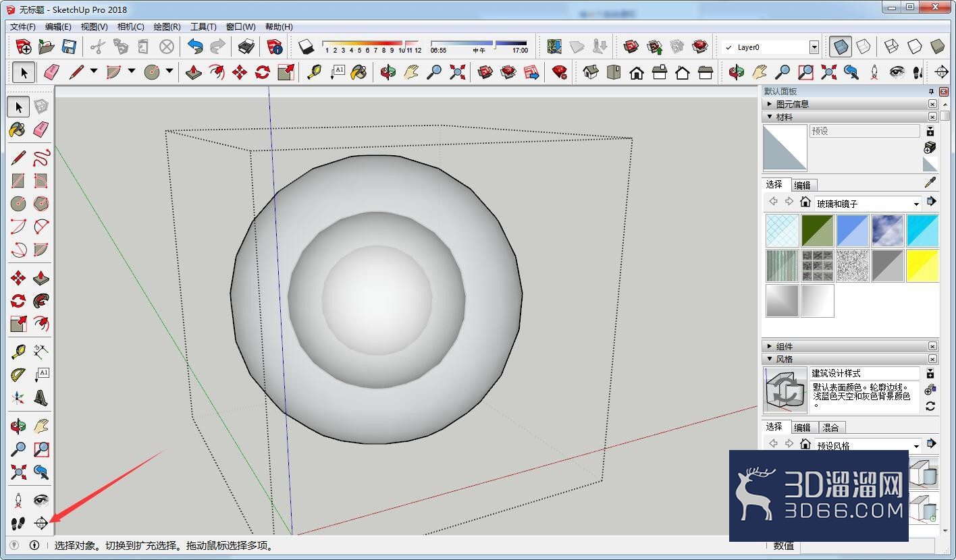Switch to the Iso standard view
The image size is (956, 560).
point(591,72)
